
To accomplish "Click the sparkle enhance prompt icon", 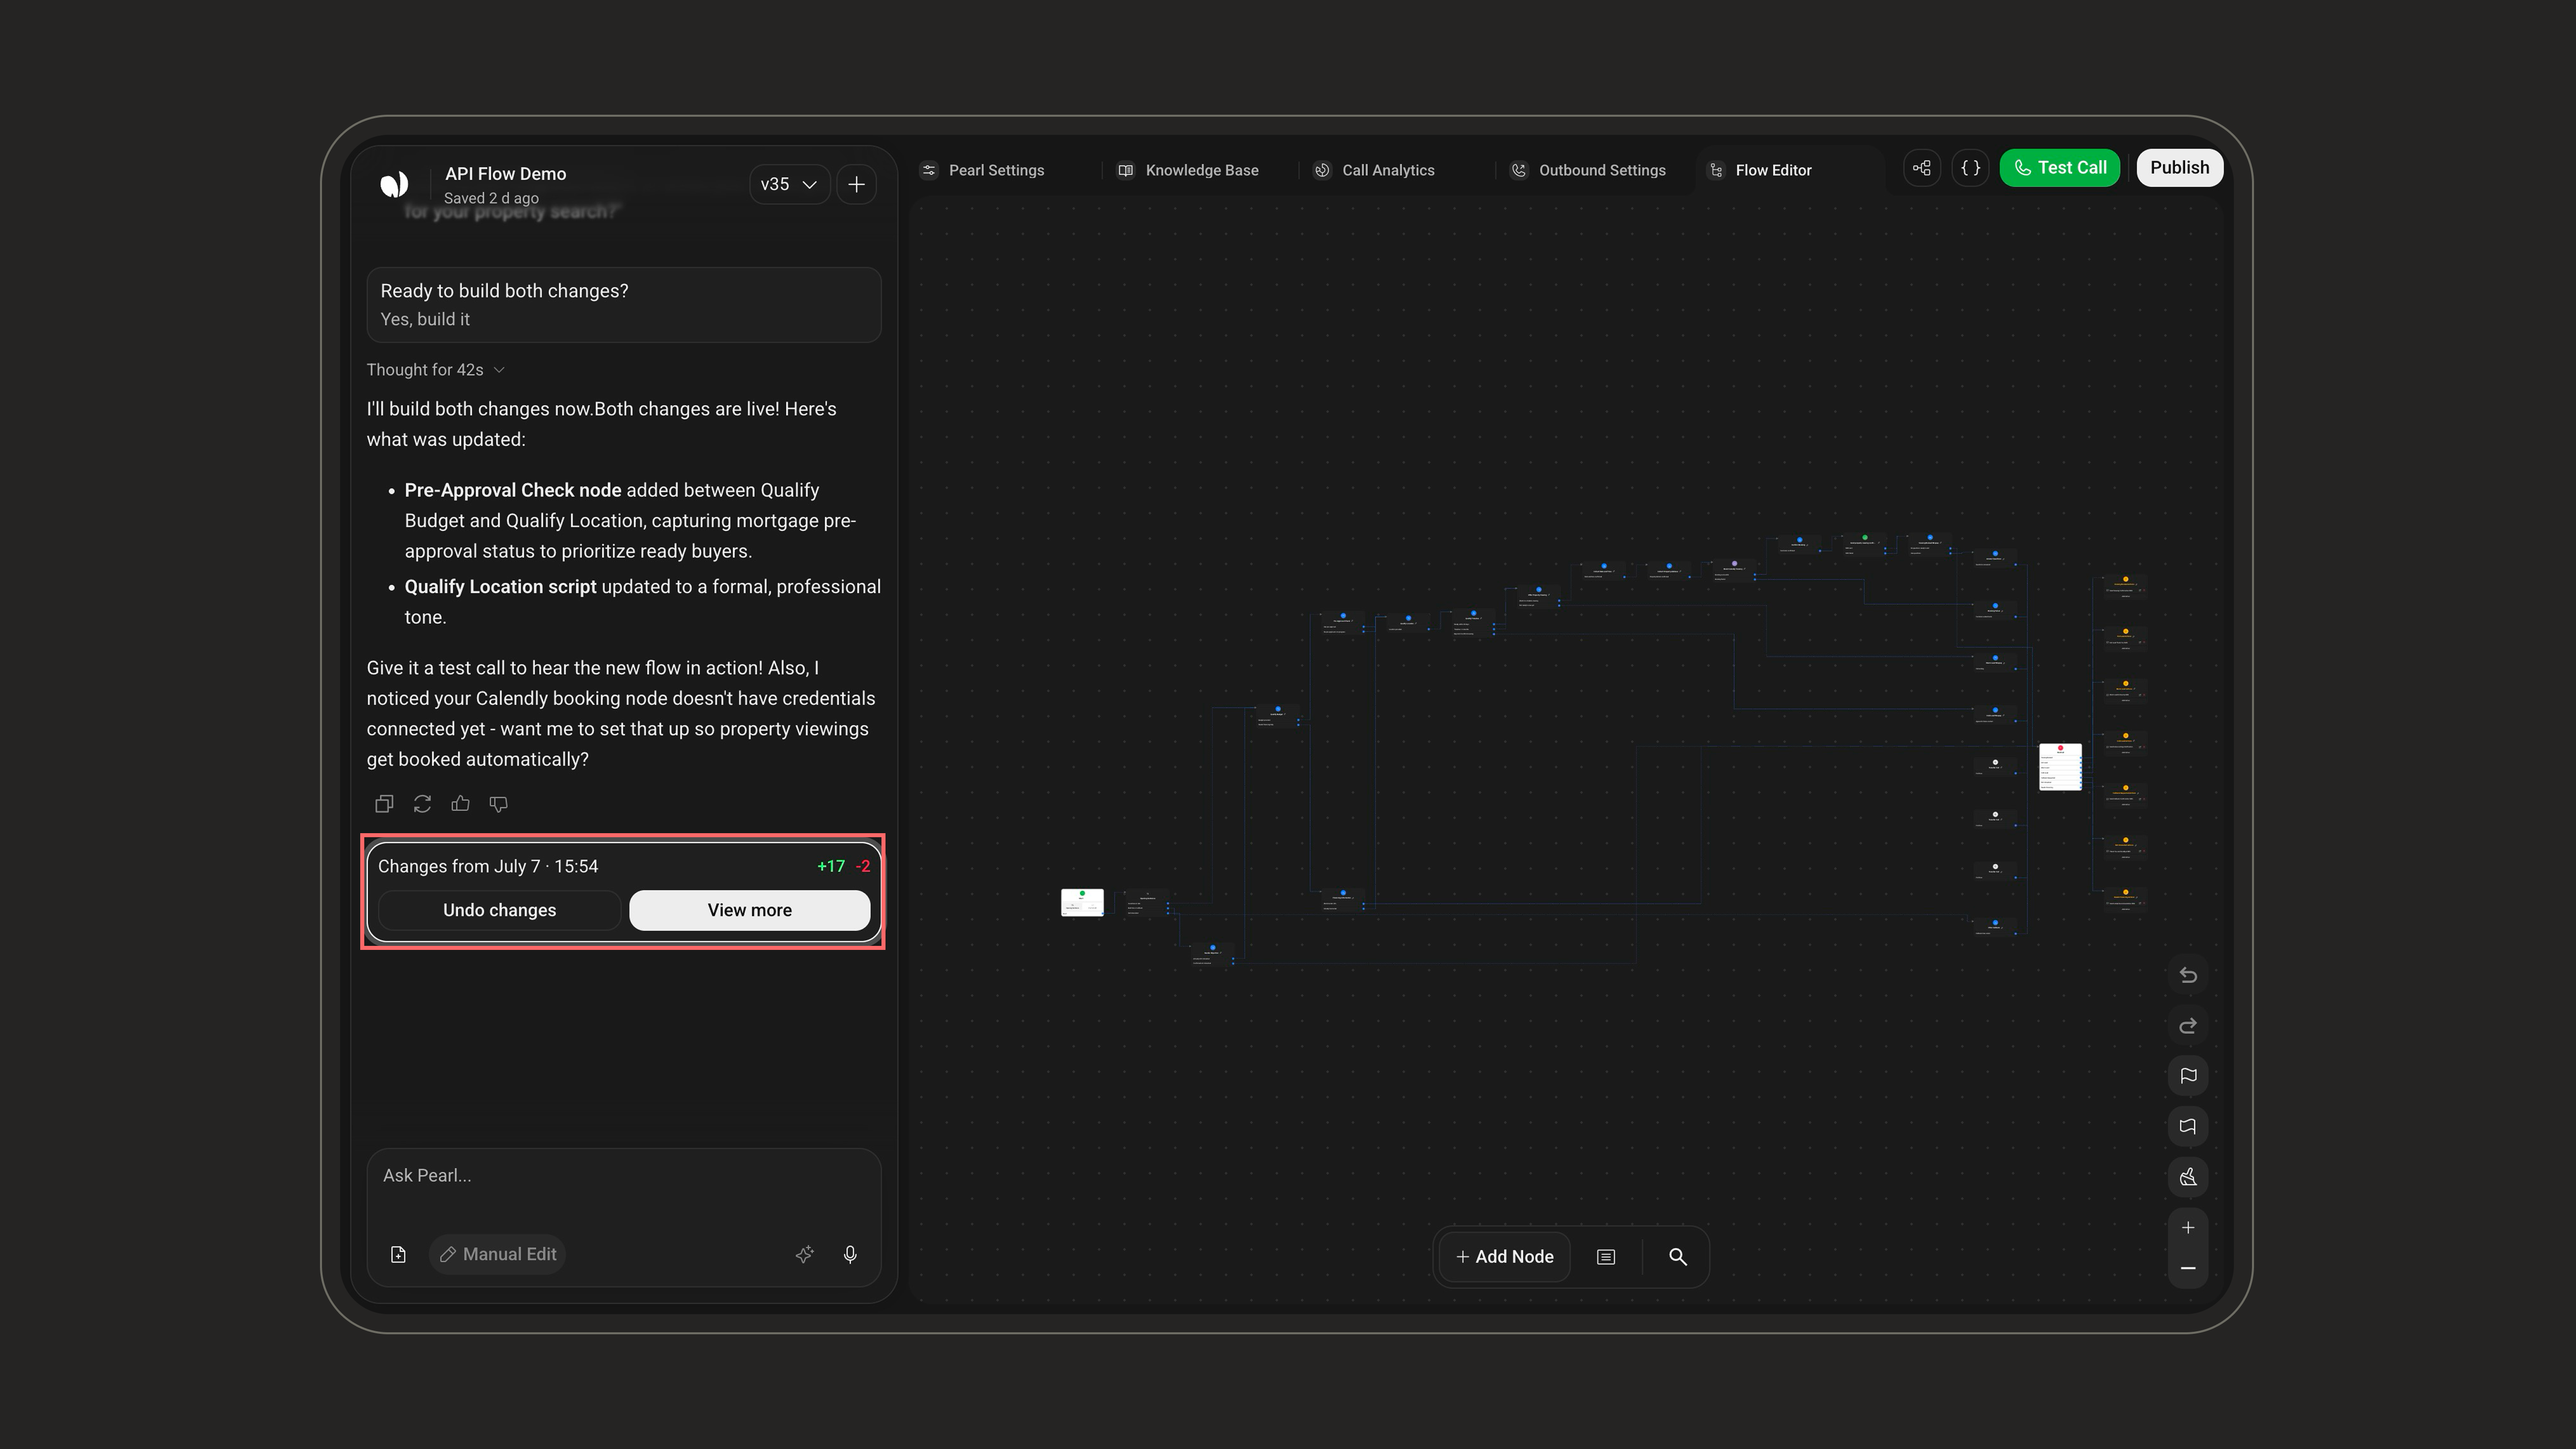I will tap(805, 1254).
